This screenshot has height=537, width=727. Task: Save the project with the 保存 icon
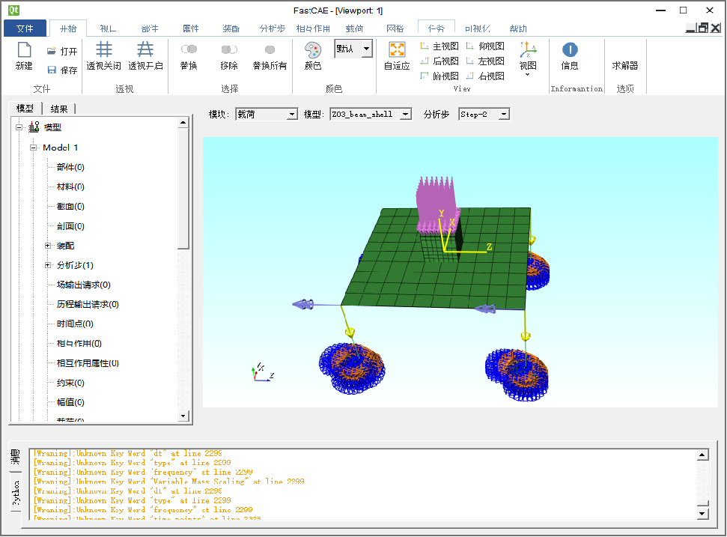point(61,70)
